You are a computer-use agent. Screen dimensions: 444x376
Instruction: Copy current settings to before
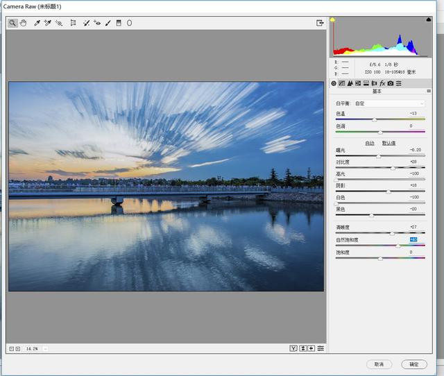point(311,348)
